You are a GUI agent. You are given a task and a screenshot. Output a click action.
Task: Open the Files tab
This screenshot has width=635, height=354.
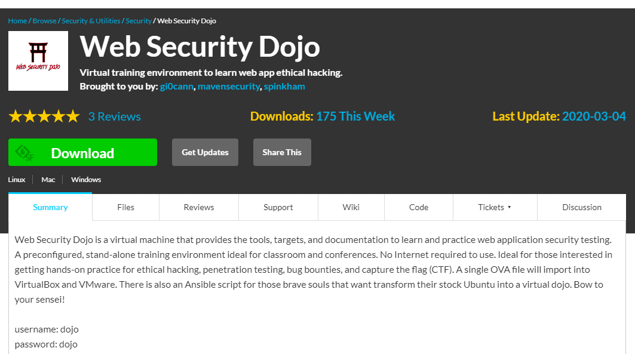(125, 207)
